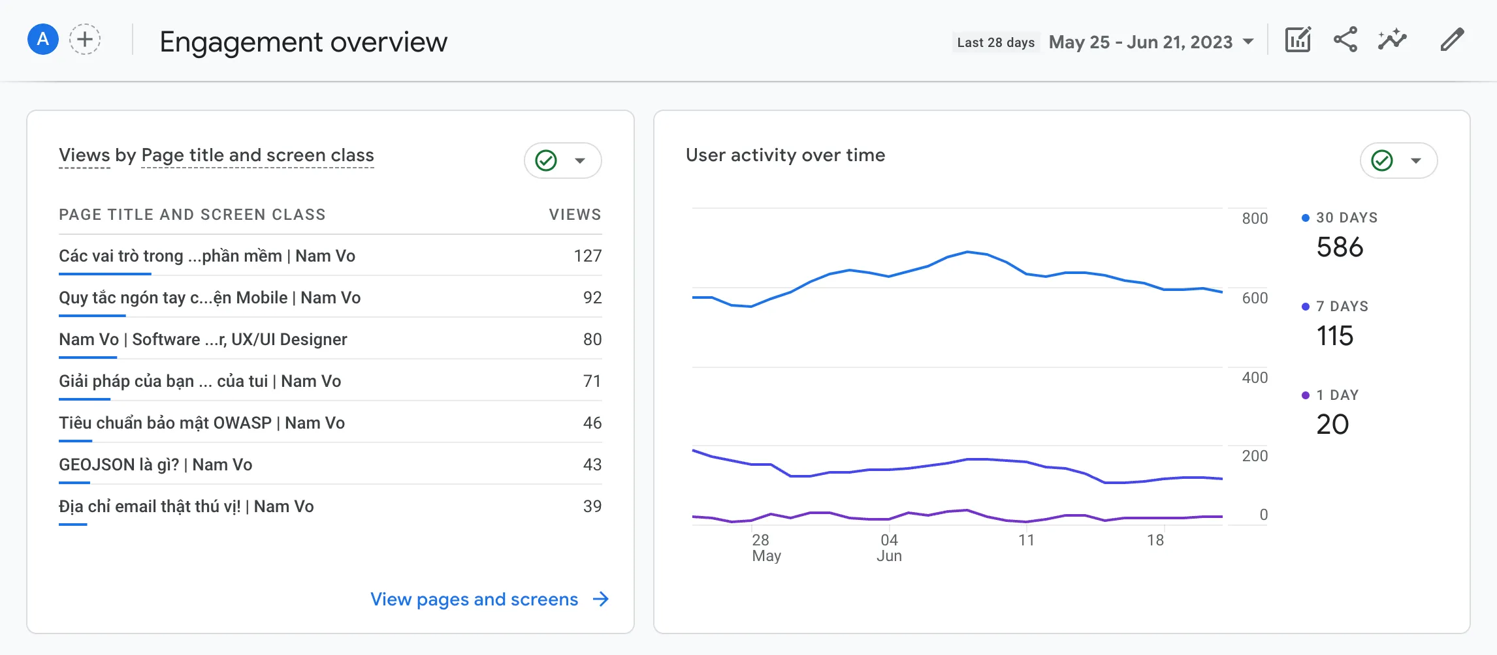
Task: Select the All Users avatar icon
Action: tap(42, 40)
